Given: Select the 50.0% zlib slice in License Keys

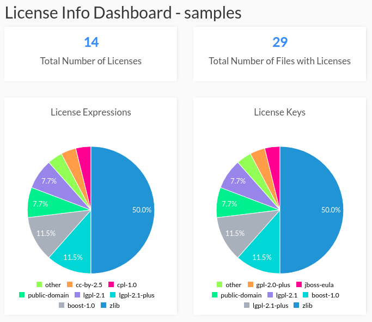Looking at the screenshot, I should click(313, 210).
